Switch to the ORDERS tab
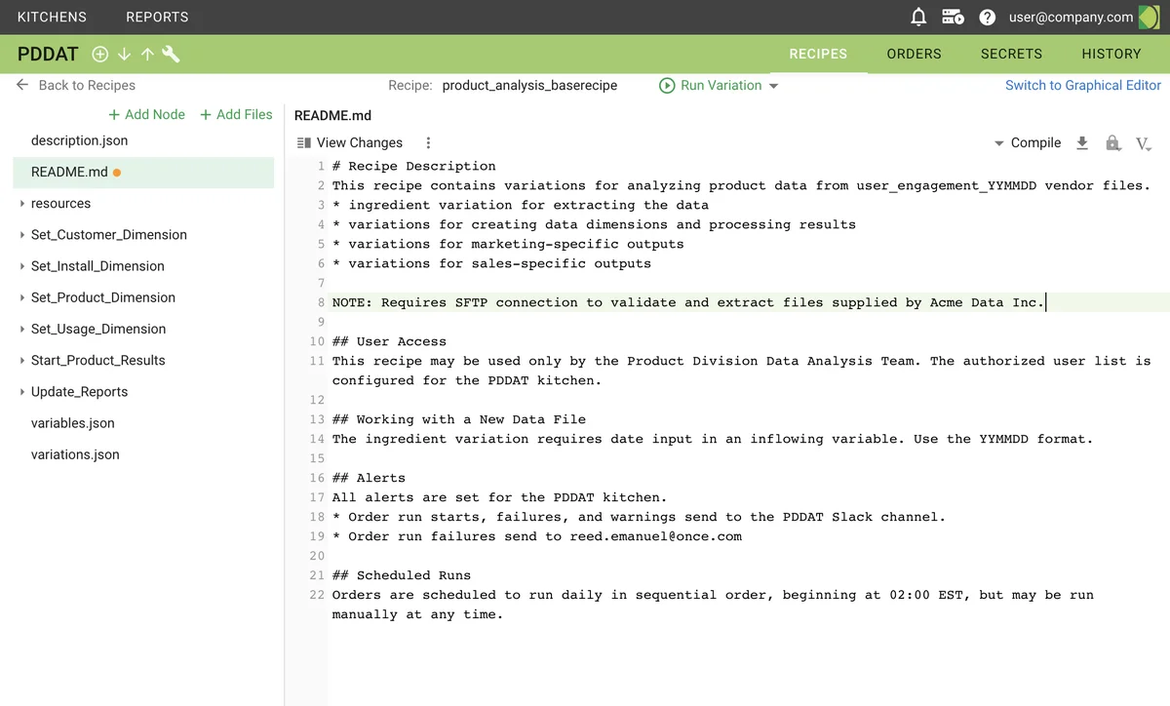Screen dimensions: 1170x706 (914, 54)
